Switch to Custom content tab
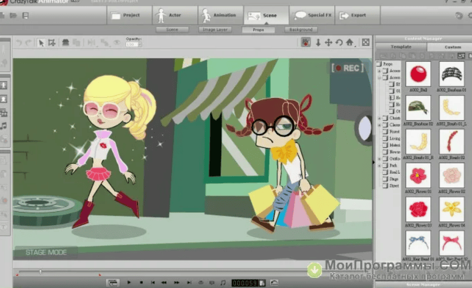472x288 pixels. tap(450, 47)
